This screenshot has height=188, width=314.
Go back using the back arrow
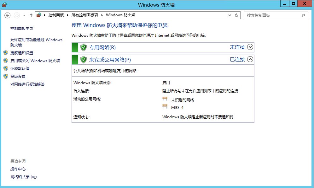click(x=8, y=15)
